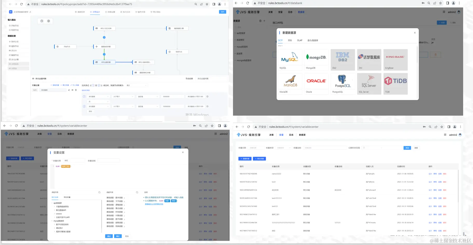Close the 新建数据源 dialog
This screenshot has height=245, width=473.
pyautogui.click(x=415, y=33)
